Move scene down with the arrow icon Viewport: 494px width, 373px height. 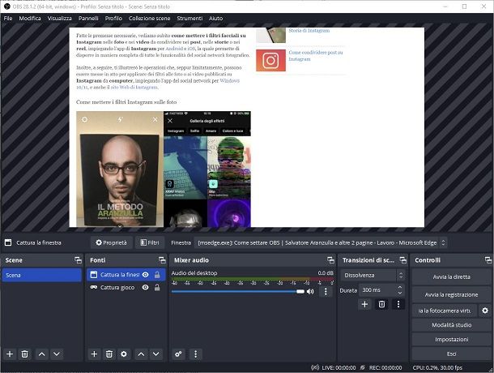pyautogui.click(x=57, y=354)
